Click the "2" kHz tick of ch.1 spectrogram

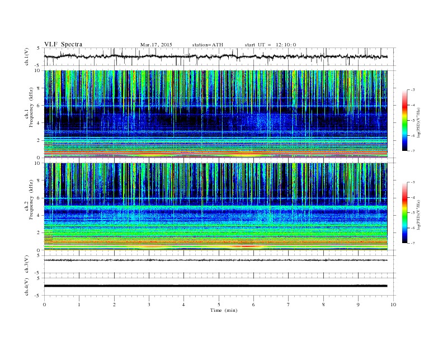click(x=39, y=140)
